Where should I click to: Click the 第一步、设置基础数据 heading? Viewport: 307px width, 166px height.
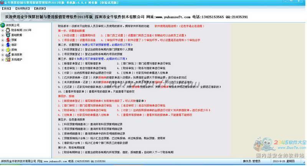click(71, 31)
